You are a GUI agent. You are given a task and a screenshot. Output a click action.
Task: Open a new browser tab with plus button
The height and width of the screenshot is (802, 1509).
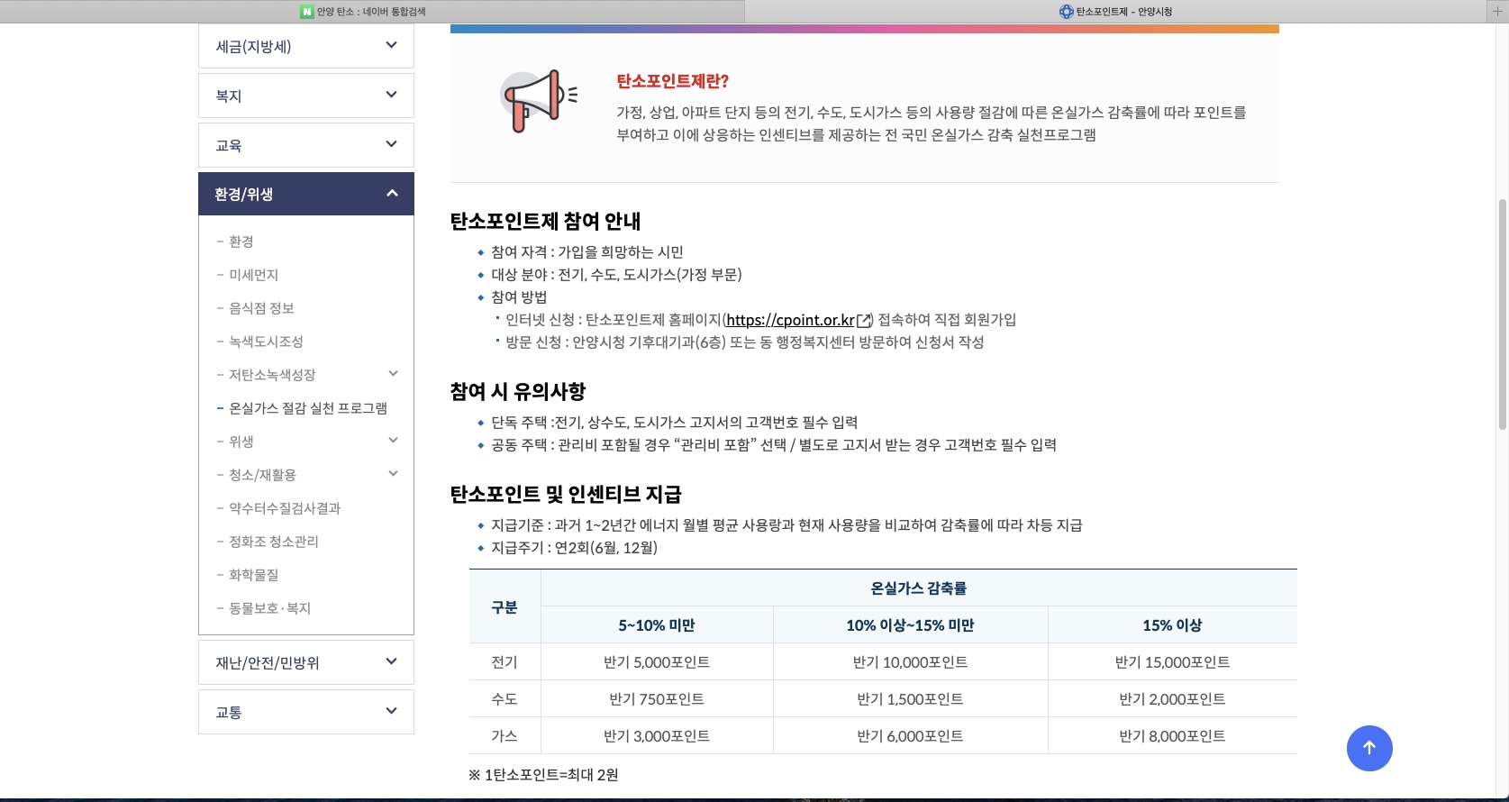tap(1498, 11)
